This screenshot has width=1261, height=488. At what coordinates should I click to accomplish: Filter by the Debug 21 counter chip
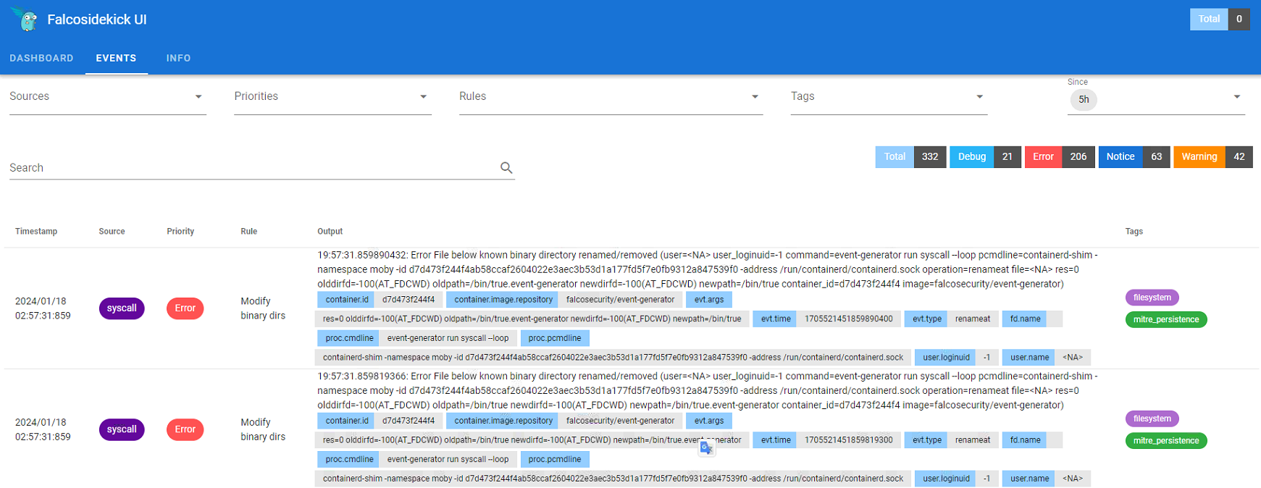coord(986,157)
